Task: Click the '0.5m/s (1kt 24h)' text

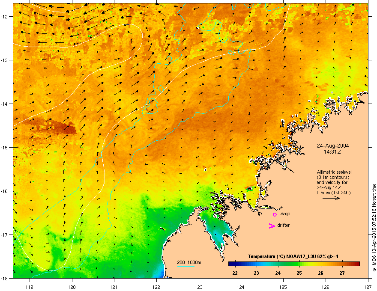Action: [333, 193]
